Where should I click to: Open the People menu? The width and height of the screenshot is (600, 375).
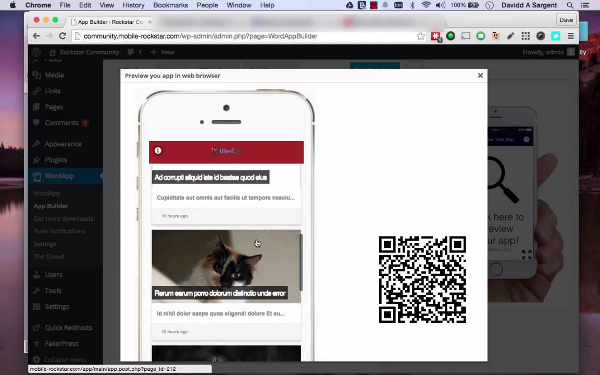point(208,5)
